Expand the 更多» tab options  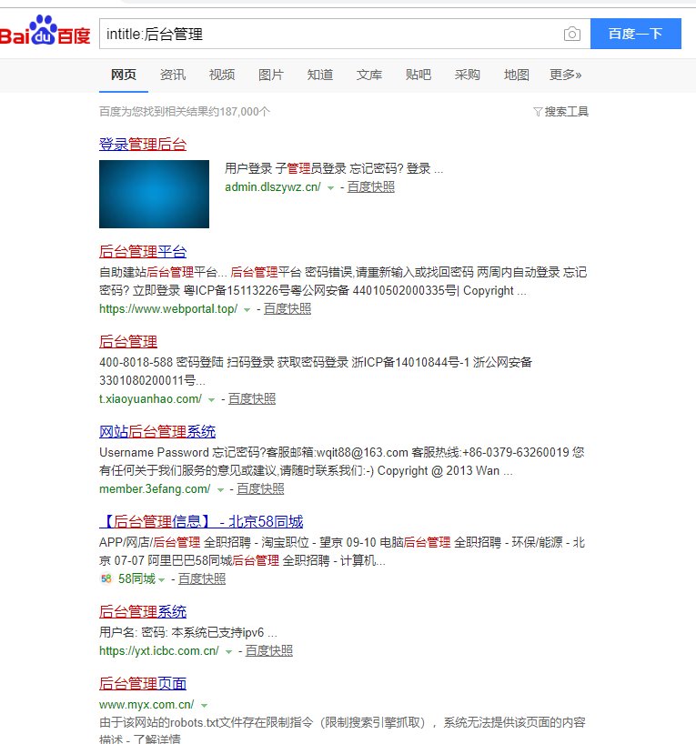click(x=565, y=75)
